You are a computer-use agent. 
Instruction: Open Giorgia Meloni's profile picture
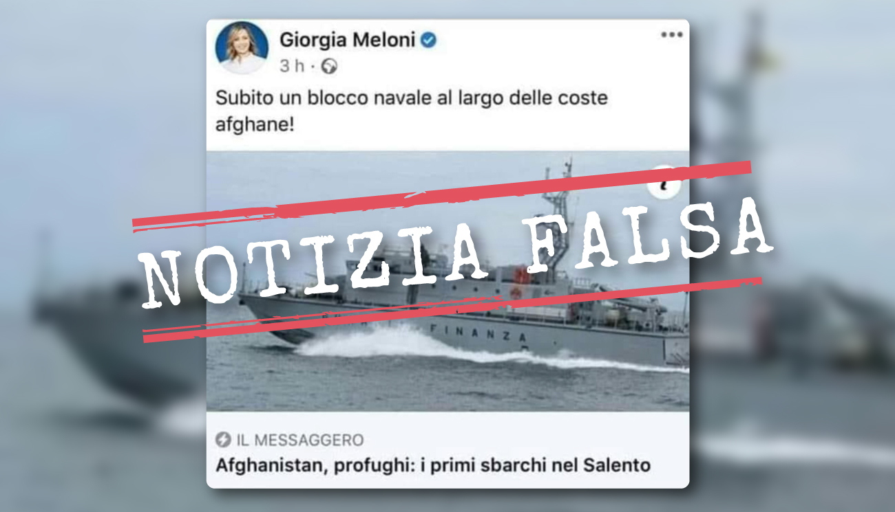[242, 47]
